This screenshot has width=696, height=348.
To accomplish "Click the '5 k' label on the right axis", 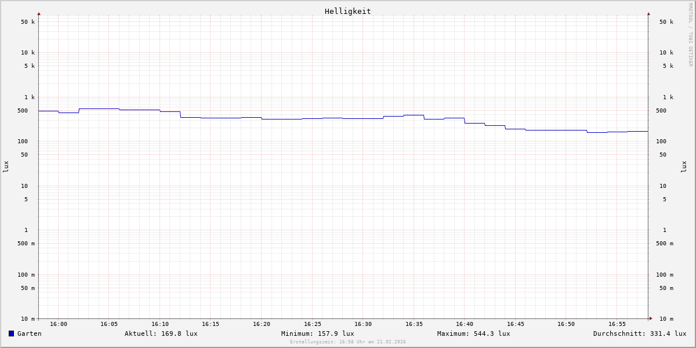I will (x=668, y=66).
